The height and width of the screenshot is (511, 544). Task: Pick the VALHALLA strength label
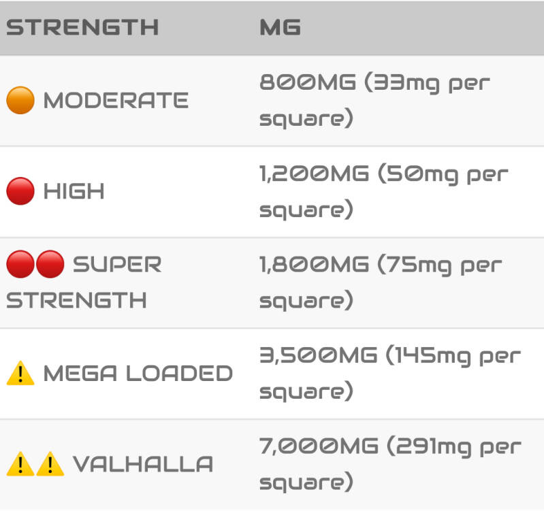click(143, 465)
